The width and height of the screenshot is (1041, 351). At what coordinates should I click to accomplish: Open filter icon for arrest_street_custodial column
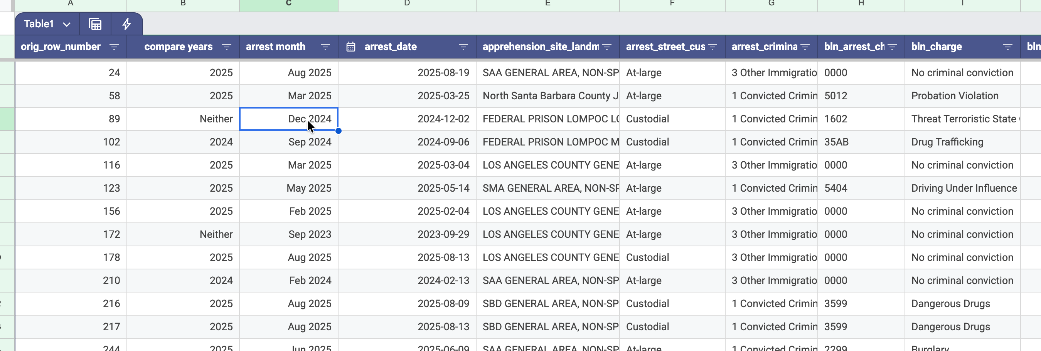(x=713, y=47)
